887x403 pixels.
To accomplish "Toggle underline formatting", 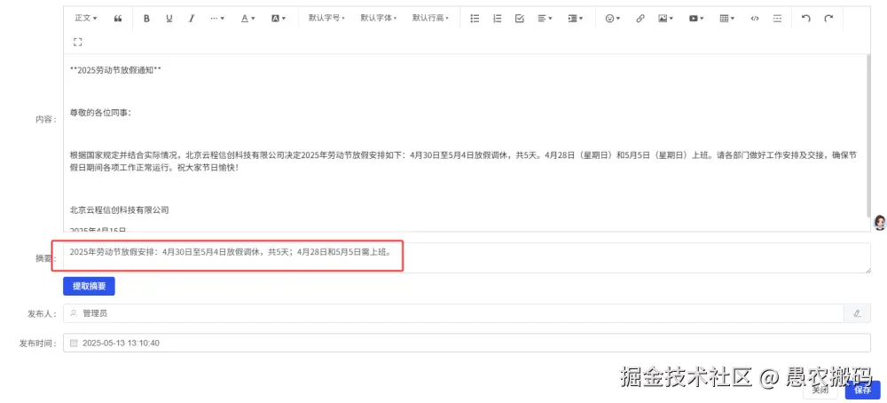I will pos(169,18).
